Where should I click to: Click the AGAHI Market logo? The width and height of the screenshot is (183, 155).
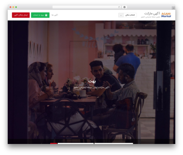pos(166,15)
